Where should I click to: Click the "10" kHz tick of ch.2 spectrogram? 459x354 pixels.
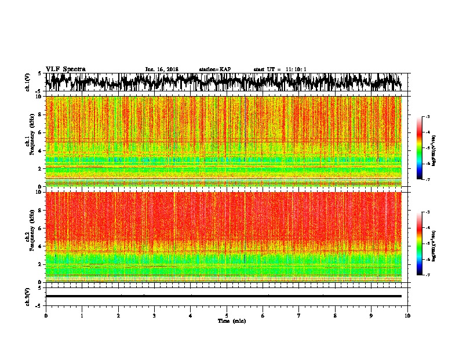pyautogui.click(x=39, y=192)
